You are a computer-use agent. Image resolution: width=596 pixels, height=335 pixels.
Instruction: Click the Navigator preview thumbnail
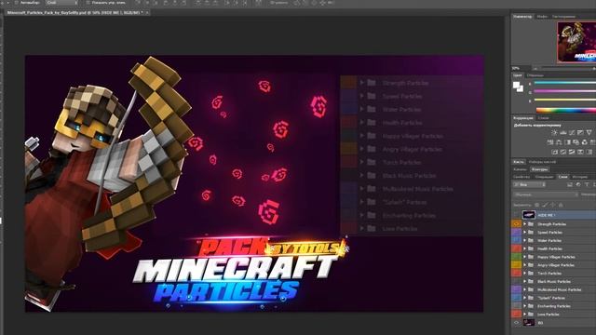(x=576, y=42)
